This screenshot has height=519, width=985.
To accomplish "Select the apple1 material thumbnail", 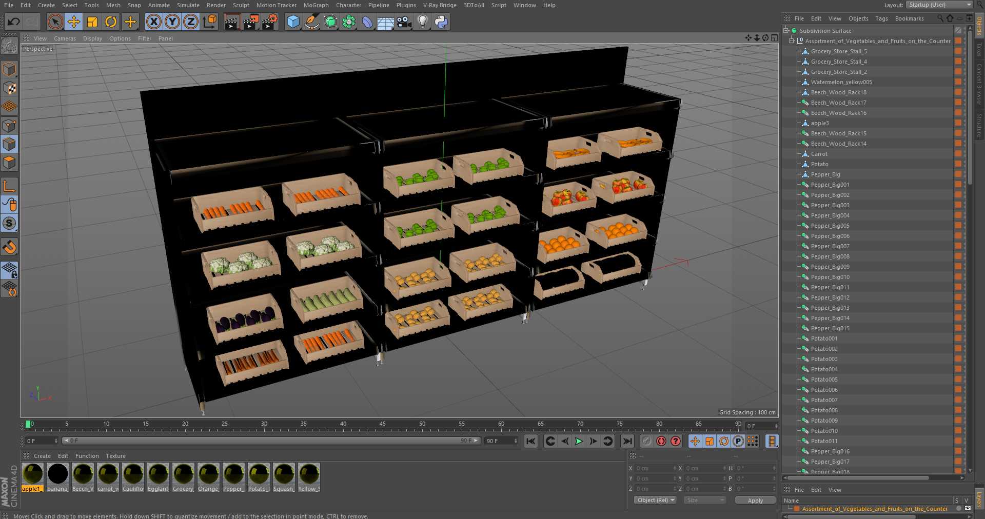I will (x=32, y=474).
